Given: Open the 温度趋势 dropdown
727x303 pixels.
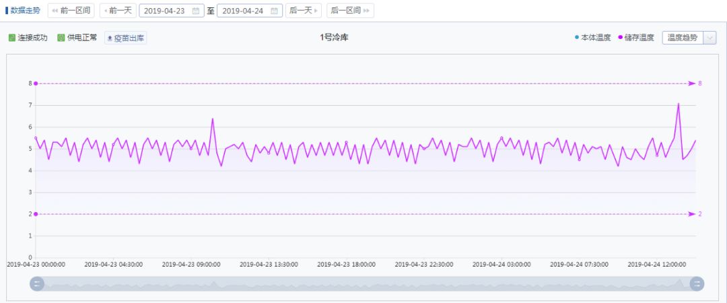Looking at the screenshot, I should [x=689, y=38].
